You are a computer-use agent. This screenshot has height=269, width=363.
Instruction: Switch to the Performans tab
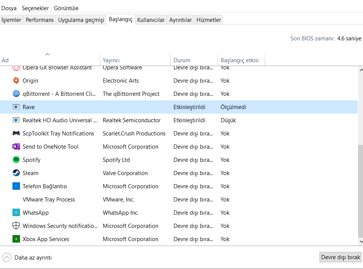click(40, 20)
